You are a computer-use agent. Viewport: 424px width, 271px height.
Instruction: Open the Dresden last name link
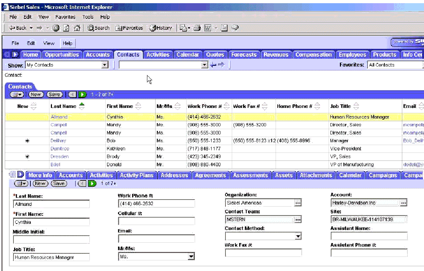pyautogui.click(x=60, y=156)
